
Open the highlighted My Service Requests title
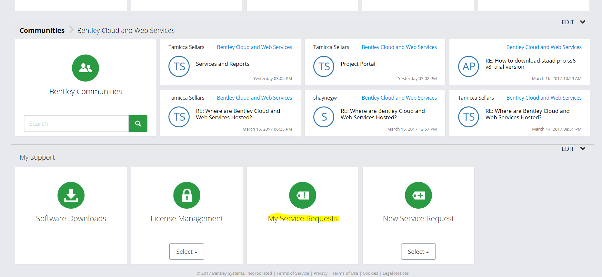tap(303, 219)
